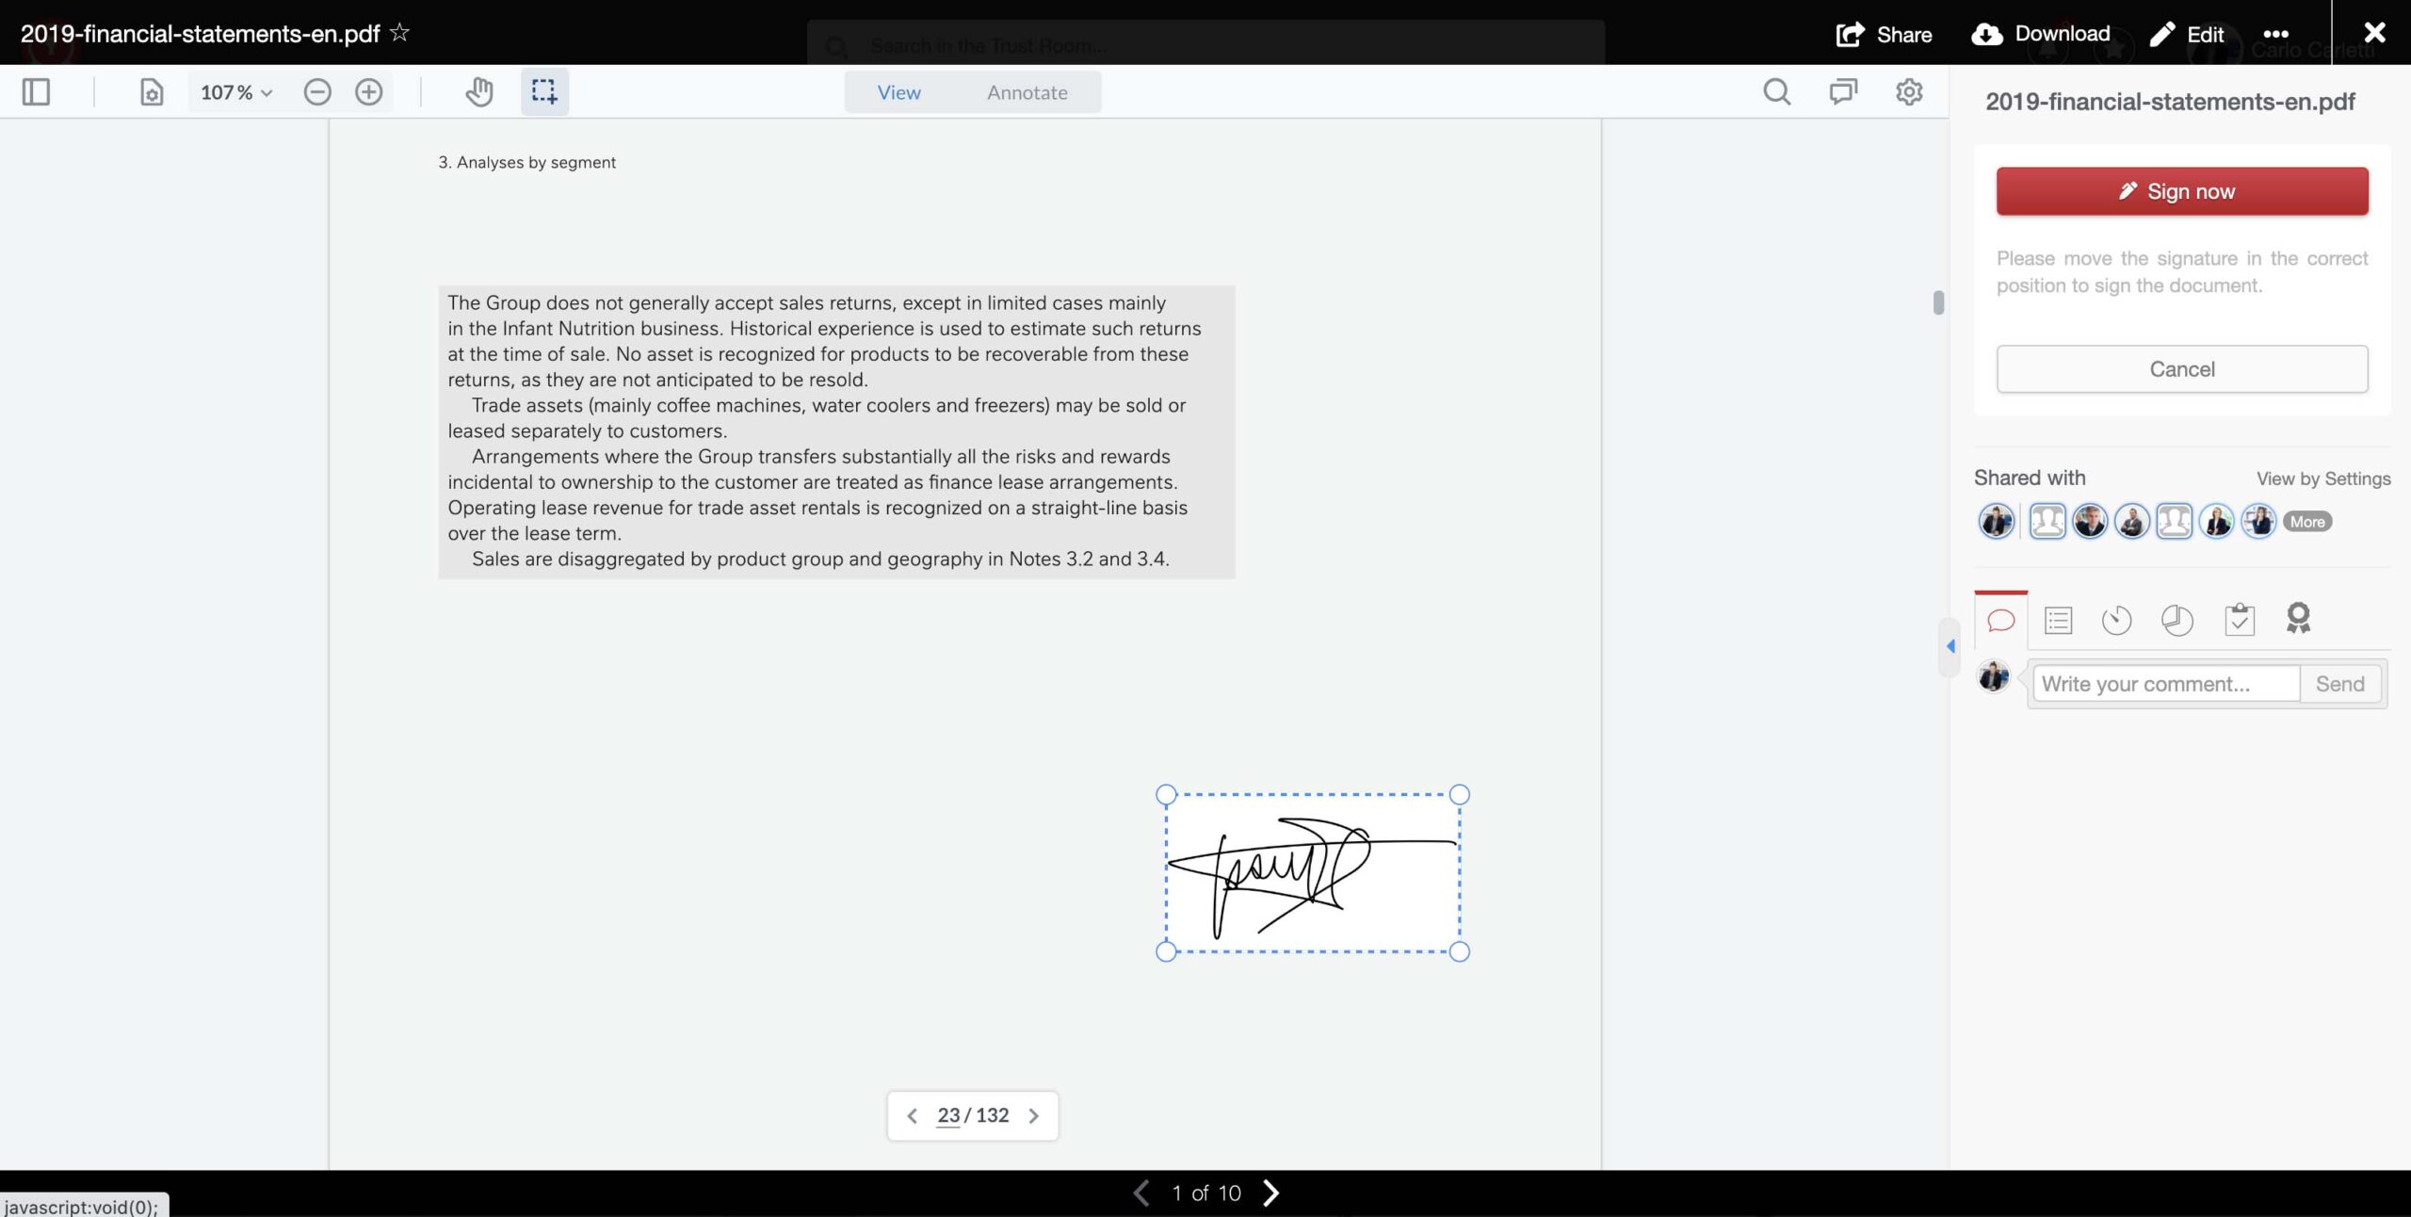Cancel the signature placement
The height and width of the screenshot is (1217, 2411).
click(2181, 368)
